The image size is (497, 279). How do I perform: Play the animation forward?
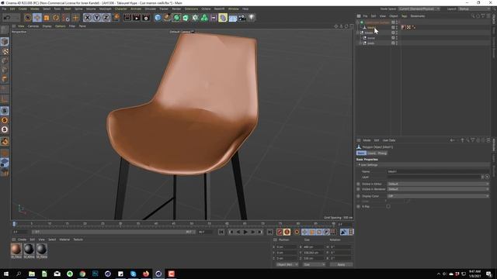pyautogui.click(x=245, y=232)
